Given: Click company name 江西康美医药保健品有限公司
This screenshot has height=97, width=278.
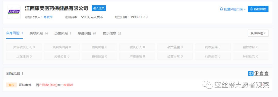Looking at the screenshot, I should 56,8.
